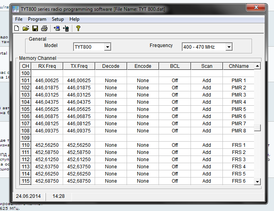Click the RX Freq column header
This screenshot has height=211, width=274.
click(x=47, y=66)
